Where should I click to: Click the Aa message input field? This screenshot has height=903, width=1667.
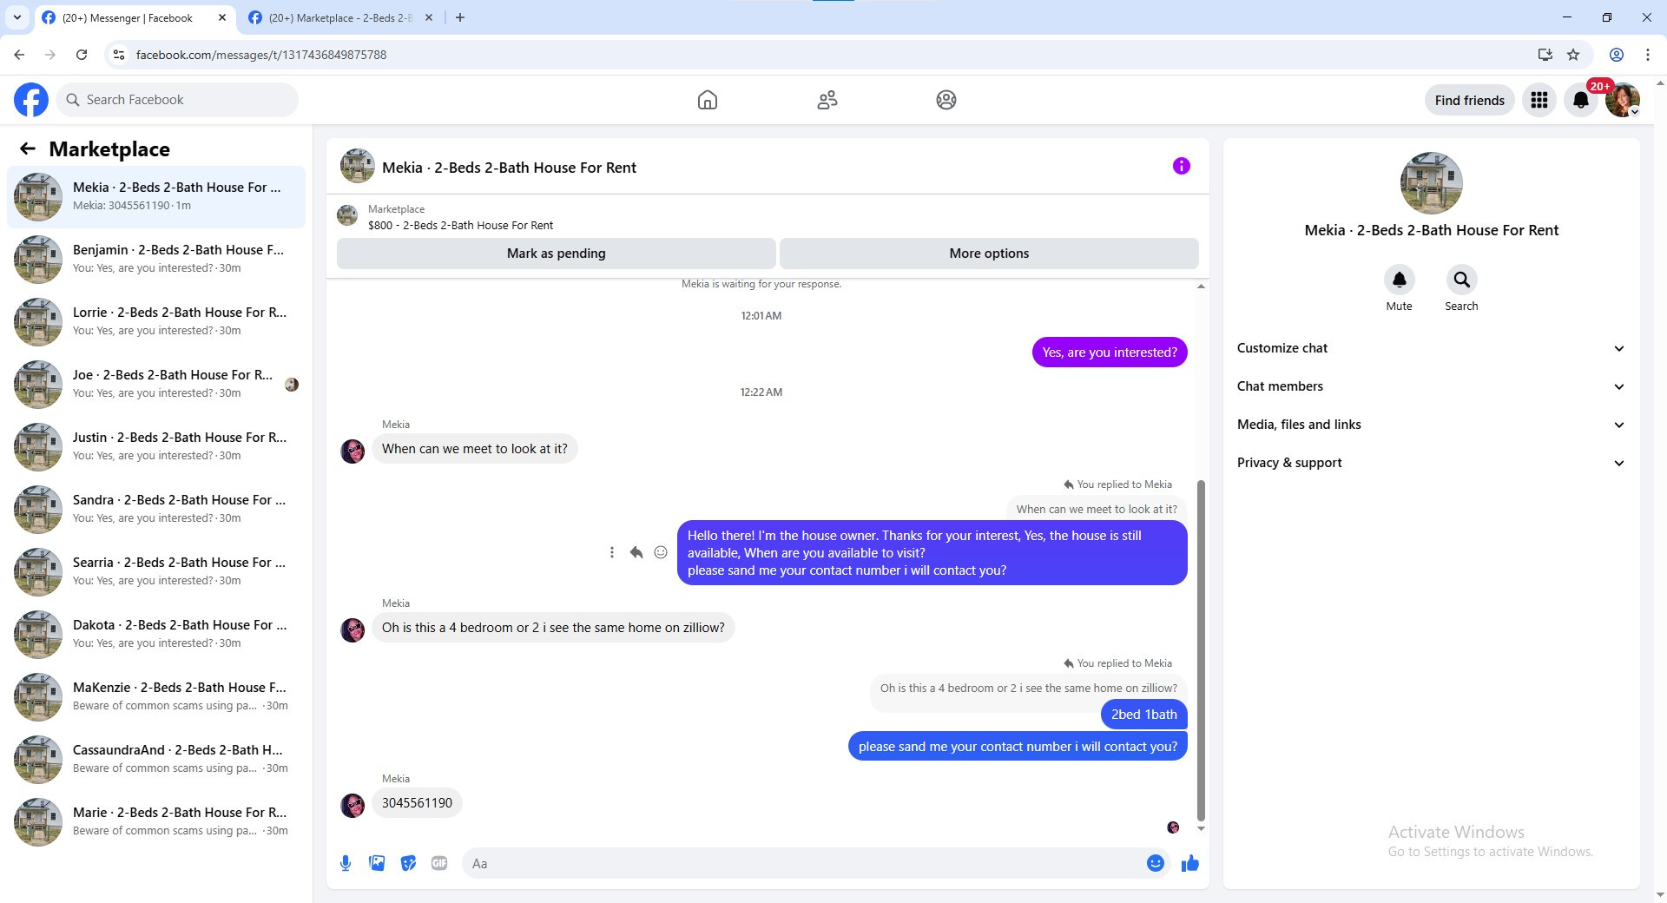click(x=803, y=863)
